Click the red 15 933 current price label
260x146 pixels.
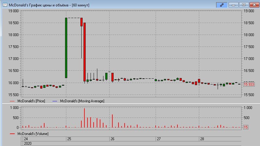249,84
